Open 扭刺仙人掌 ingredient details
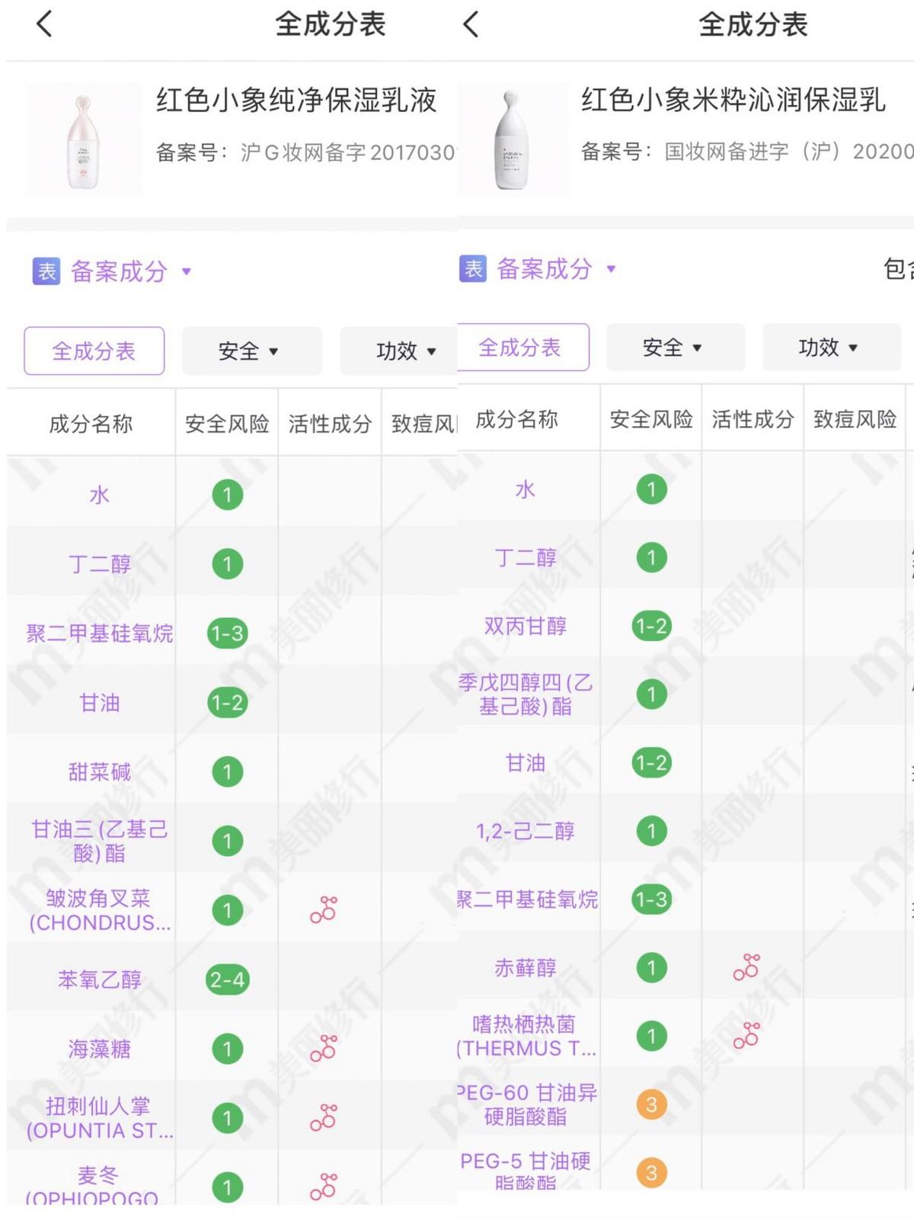This screenshot has width=914, height=1219. (99, 1118)
